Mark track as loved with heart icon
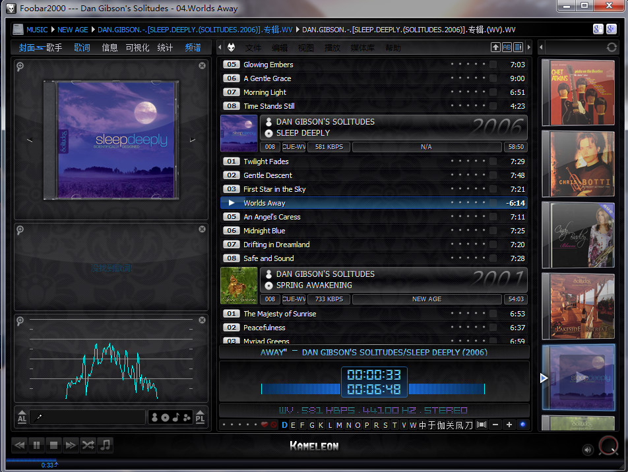This screenshot has height=472, width=628. pyautogui.click(x=265, y=425)
